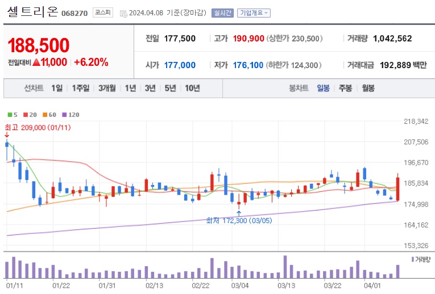Click the change rate +6.20%

point(92,62)
